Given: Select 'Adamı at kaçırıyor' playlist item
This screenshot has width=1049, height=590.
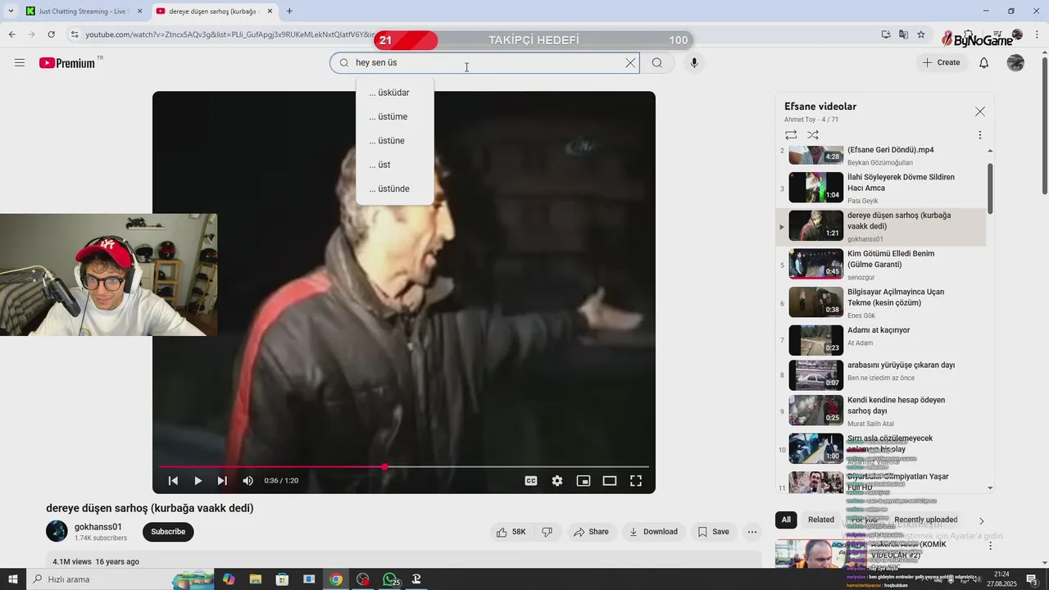Looking at the screenshot, I should (x=881, y=340).
